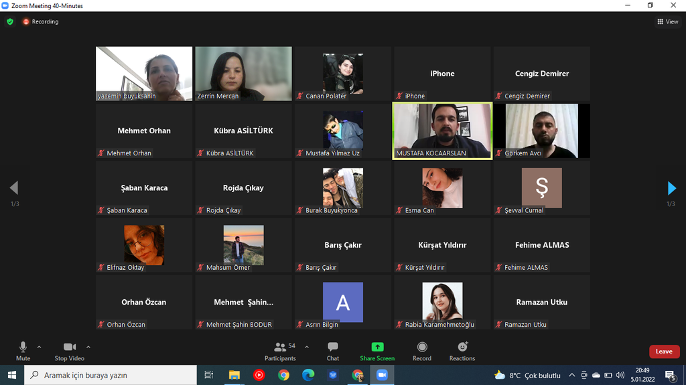Go to previous page of participants
Viewport: 686px width, 385px height.
coord(14,188)
